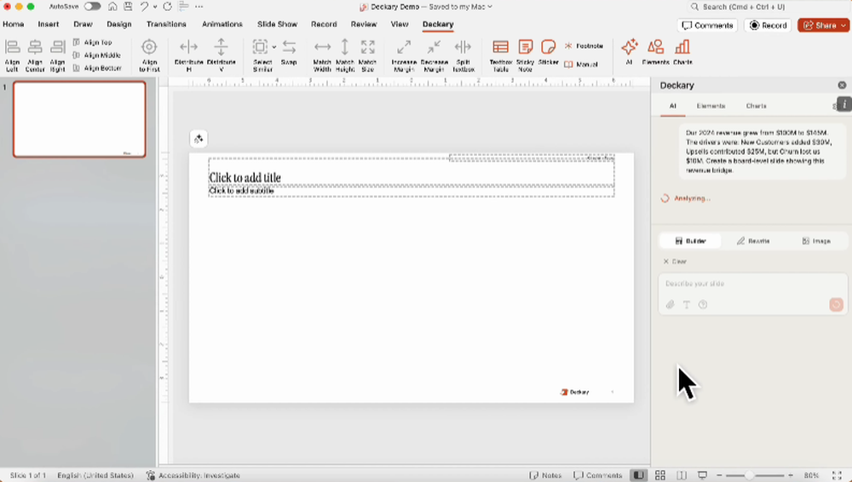Viewport: 852px width, 482px height.
Task: Click the Align Center icon
Action: (x=35, y=55)
